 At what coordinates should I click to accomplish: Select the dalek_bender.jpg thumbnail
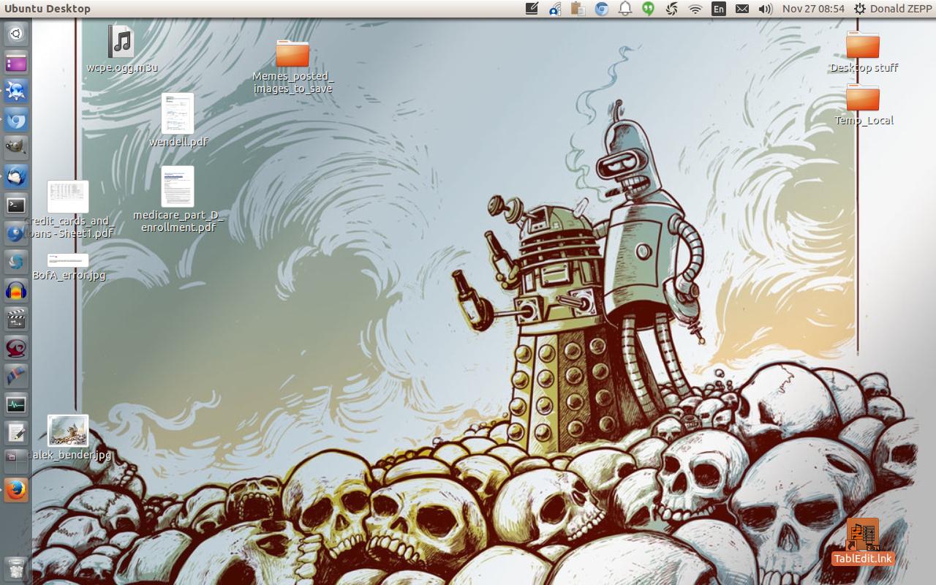(68, 431)
